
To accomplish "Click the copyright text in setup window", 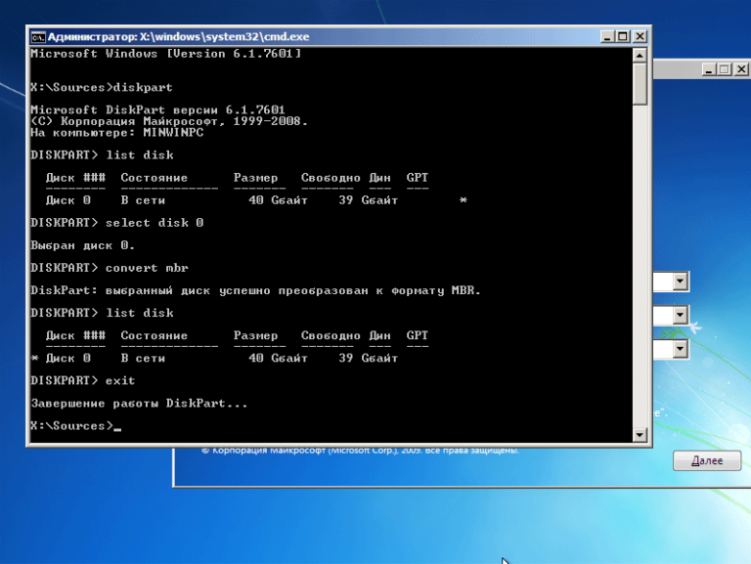I will (360, 451).
